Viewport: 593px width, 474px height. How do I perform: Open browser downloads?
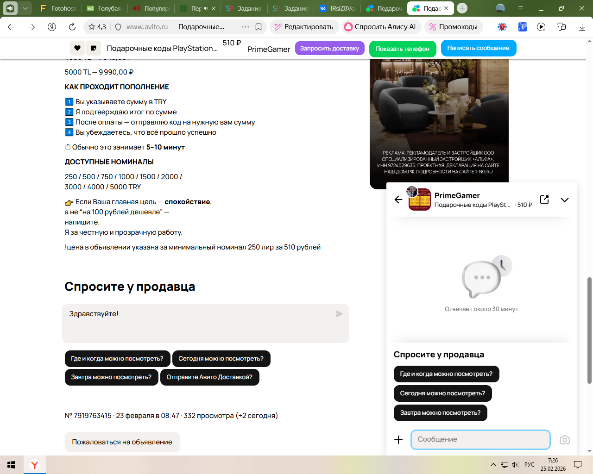[582, 27]
